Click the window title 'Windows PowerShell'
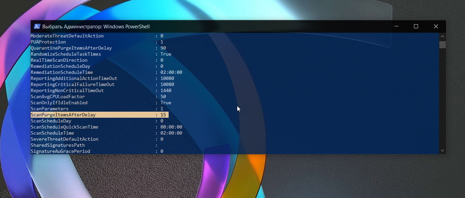This screenshot has height=198, width=465. [126, 26]
